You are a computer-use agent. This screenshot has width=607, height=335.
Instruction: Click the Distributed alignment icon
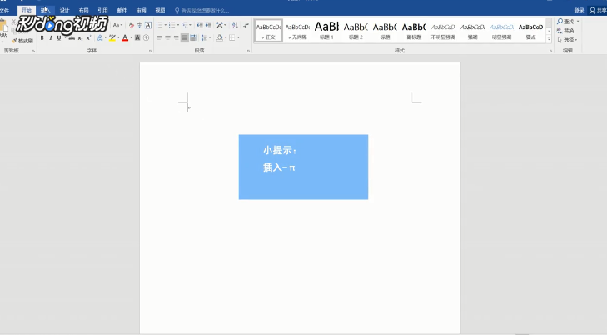[x=193, y=38]
